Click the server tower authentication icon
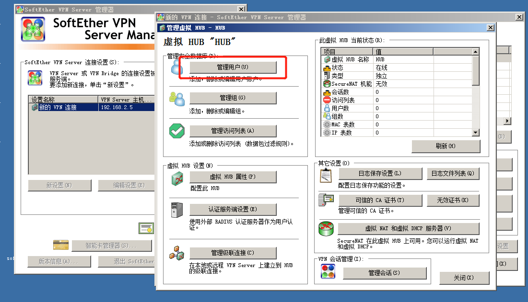 pyautogui.click(x=177, y=210)
